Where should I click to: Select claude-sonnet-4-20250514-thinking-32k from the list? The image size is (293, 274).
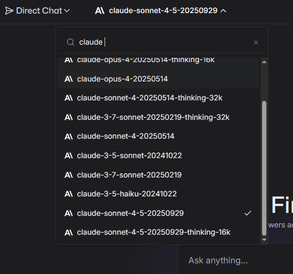pos(149,98)
